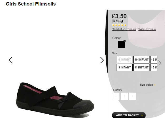This screenshot has width=165, height=118.
Task: Open the Write a review link
Action: pos(147,29)
